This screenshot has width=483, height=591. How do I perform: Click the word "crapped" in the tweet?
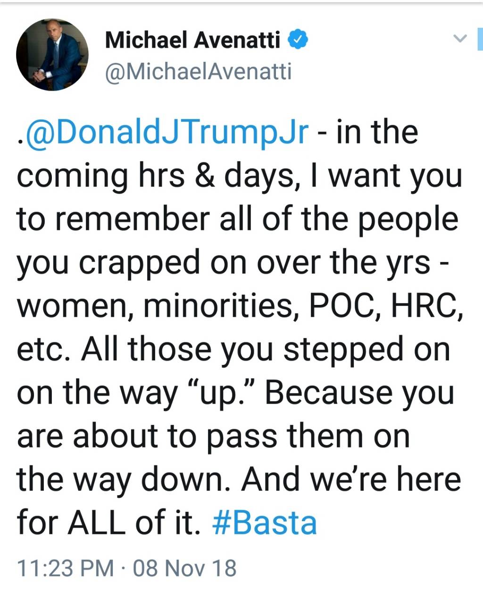tap(140, 264)
